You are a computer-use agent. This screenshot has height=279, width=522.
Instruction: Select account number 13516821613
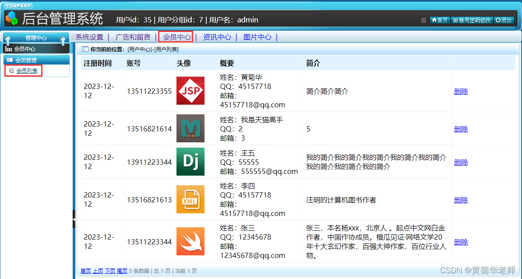point(149,200)
